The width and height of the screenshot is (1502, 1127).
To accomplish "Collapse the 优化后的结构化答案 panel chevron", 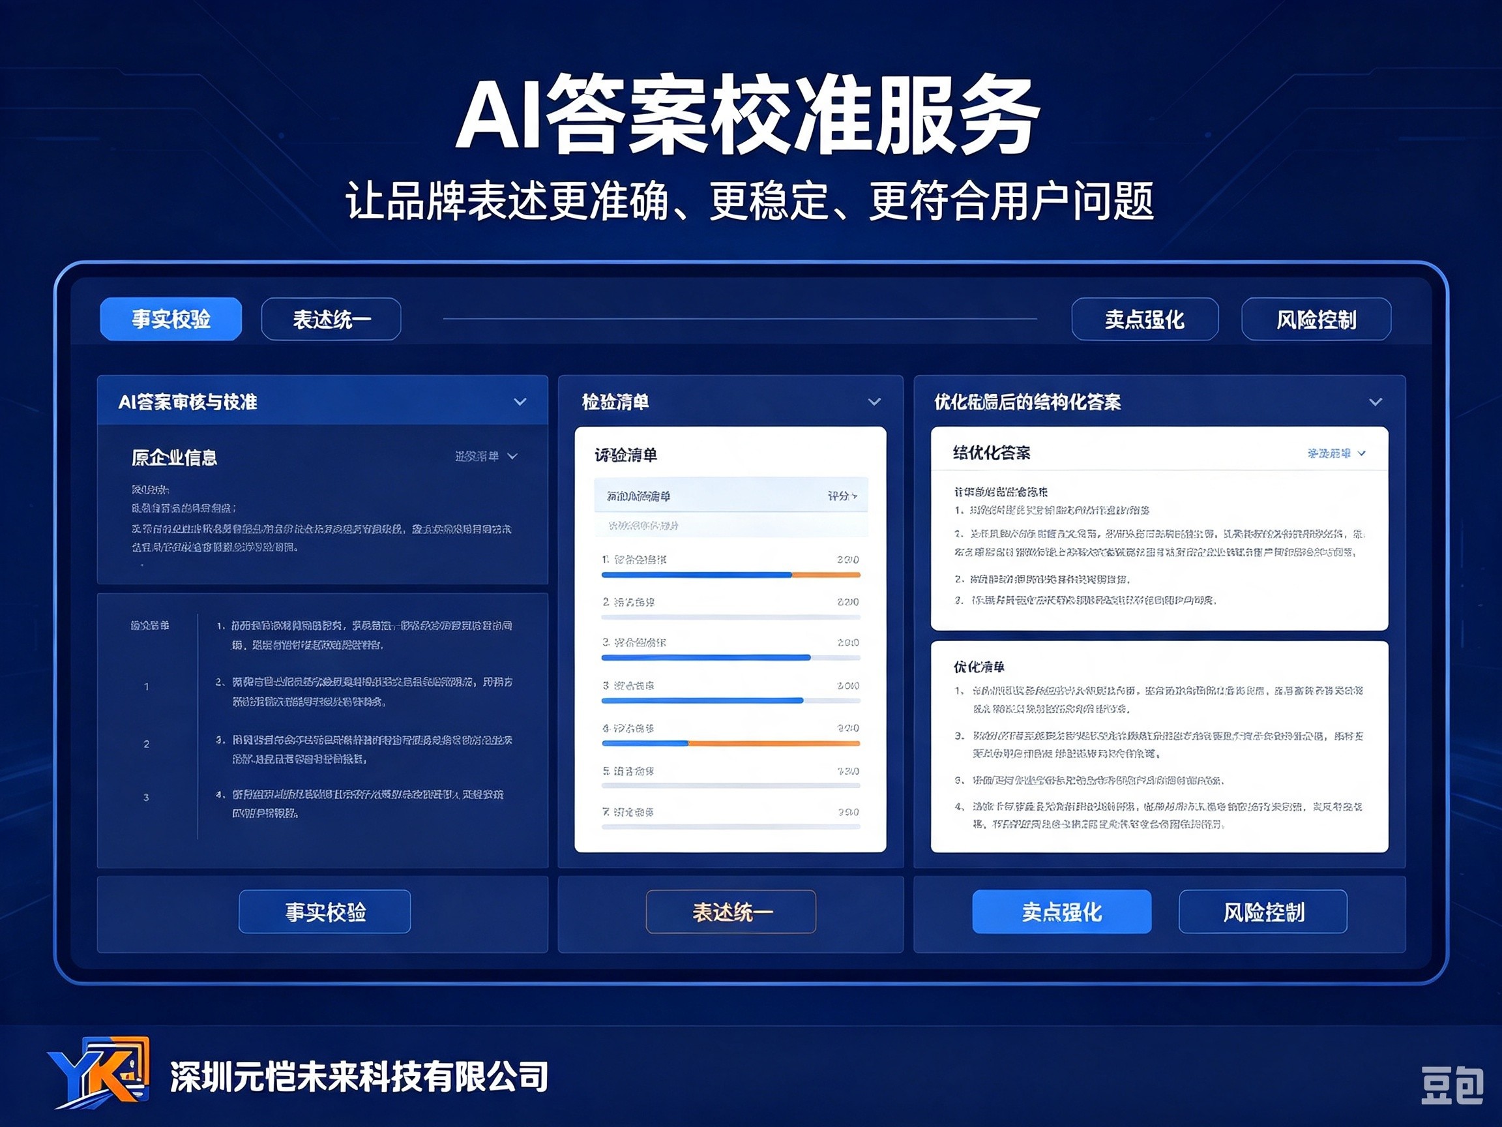I will pyautogui.click(x=1376, y=402).
